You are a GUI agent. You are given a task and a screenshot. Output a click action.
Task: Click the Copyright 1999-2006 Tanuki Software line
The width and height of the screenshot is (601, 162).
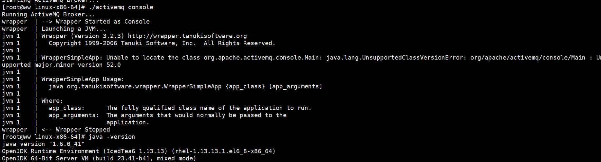(162, 43)
